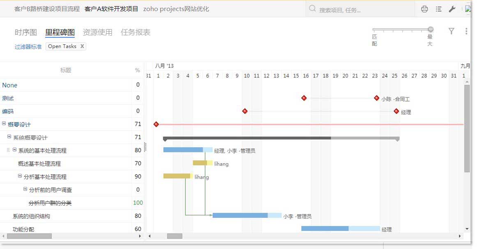Image resolution: width=480 pixels, height=249 pixels.
Task: Click the Gantt vertical scrollbar thumb
Action: click(x=467, y=129)
